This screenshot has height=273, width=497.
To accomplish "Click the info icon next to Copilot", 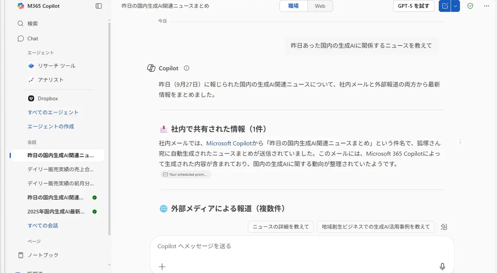I will coord(187,68).
